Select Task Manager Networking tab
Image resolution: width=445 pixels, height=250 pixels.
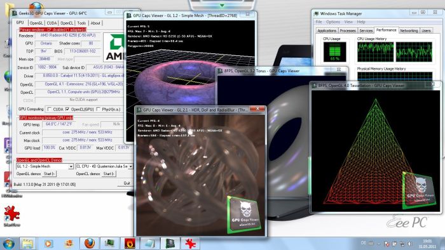pyautogui.click(x=409, y=30)
